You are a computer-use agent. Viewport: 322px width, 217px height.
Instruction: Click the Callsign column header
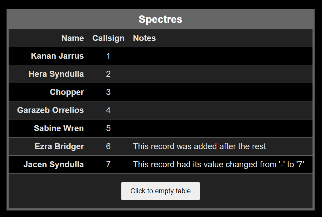point(108,38)
